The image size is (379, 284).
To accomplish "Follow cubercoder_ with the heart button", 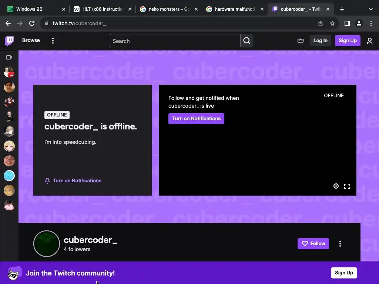I will (x=313, y=244).
